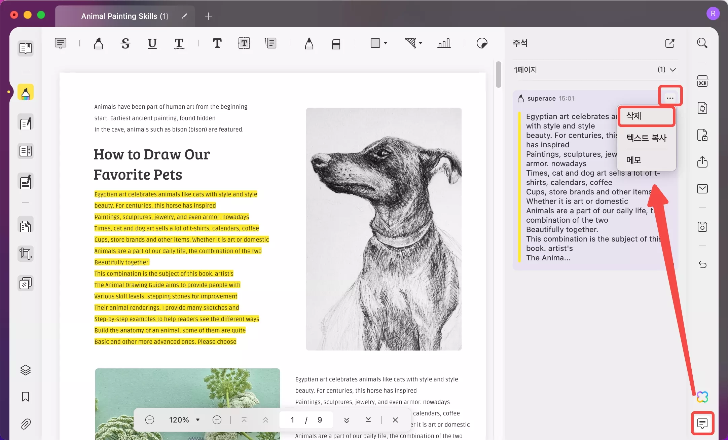Choose 삭제 from the comment menu
Screen dimensions: 728x440
646,116
